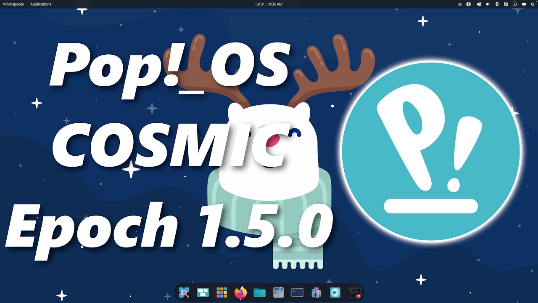The height and width of the screenshot is (303, 538).
Task: Open the Files folder icon in dock
Action: click(259, 292)
